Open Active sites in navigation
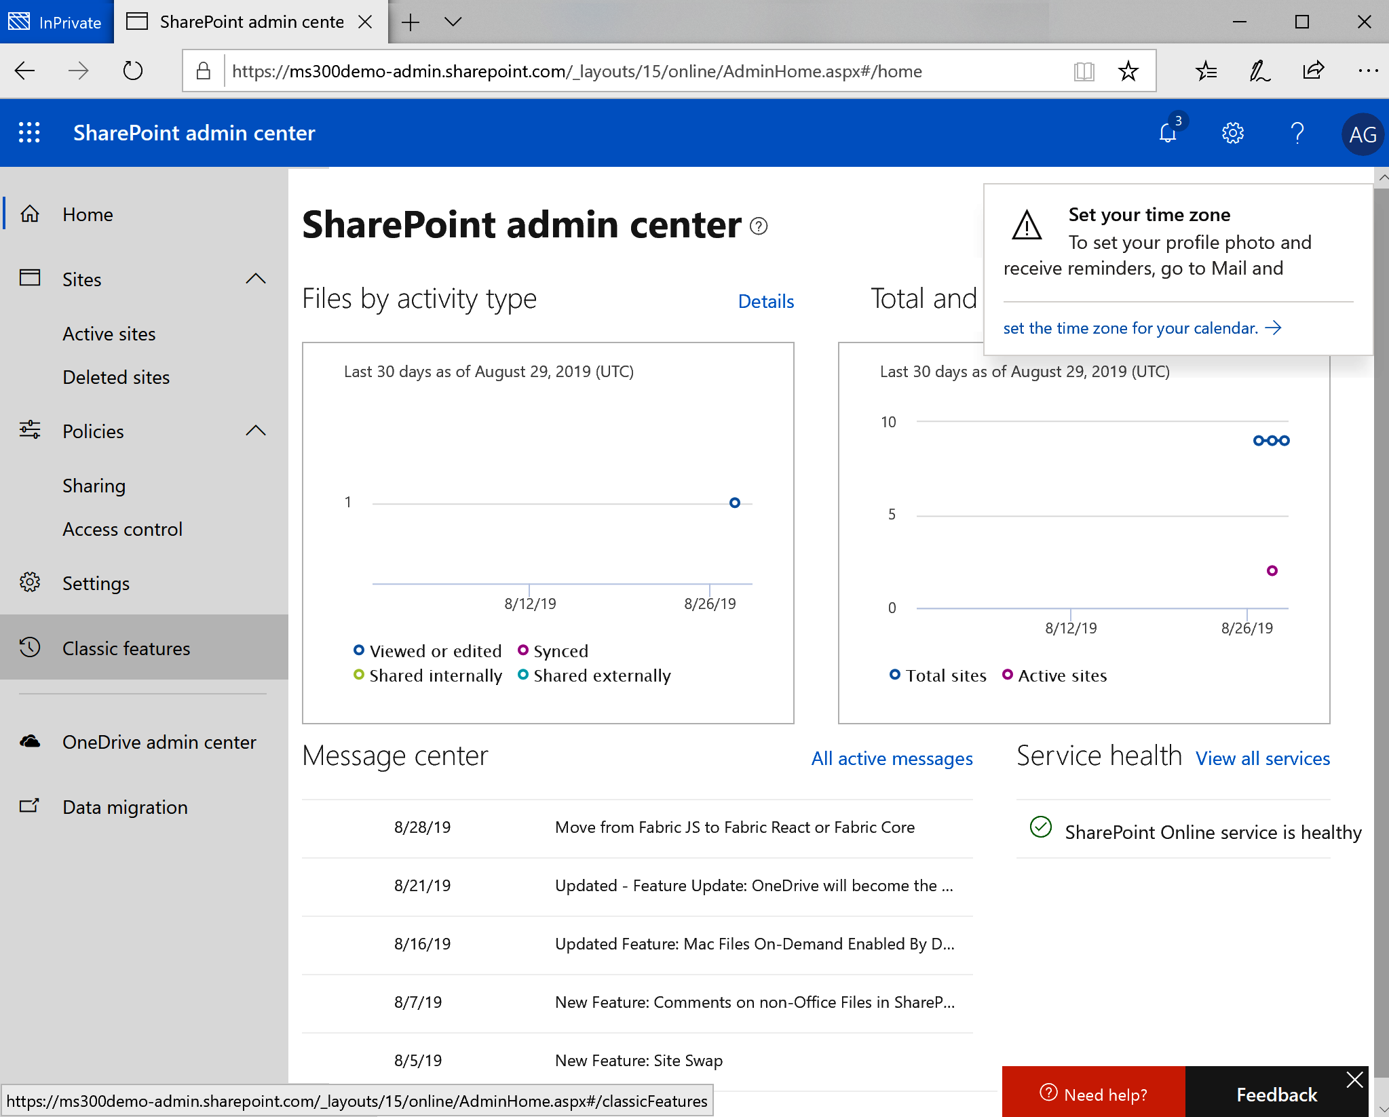Screen dimensions: 1389x1117 (109, 334)
